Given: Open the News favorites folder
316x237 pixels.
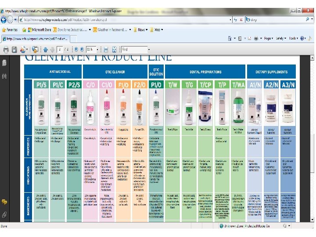Looking at the screenshot, I should (140, 30).
